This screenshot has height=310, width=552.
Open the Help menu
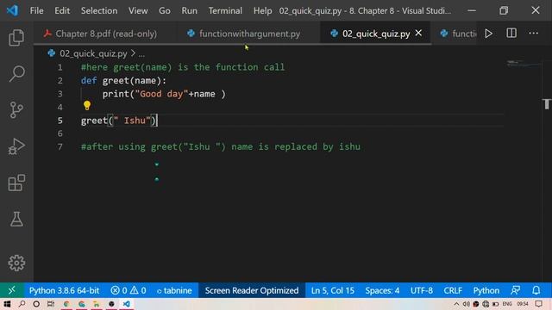[x=262, y=10]
